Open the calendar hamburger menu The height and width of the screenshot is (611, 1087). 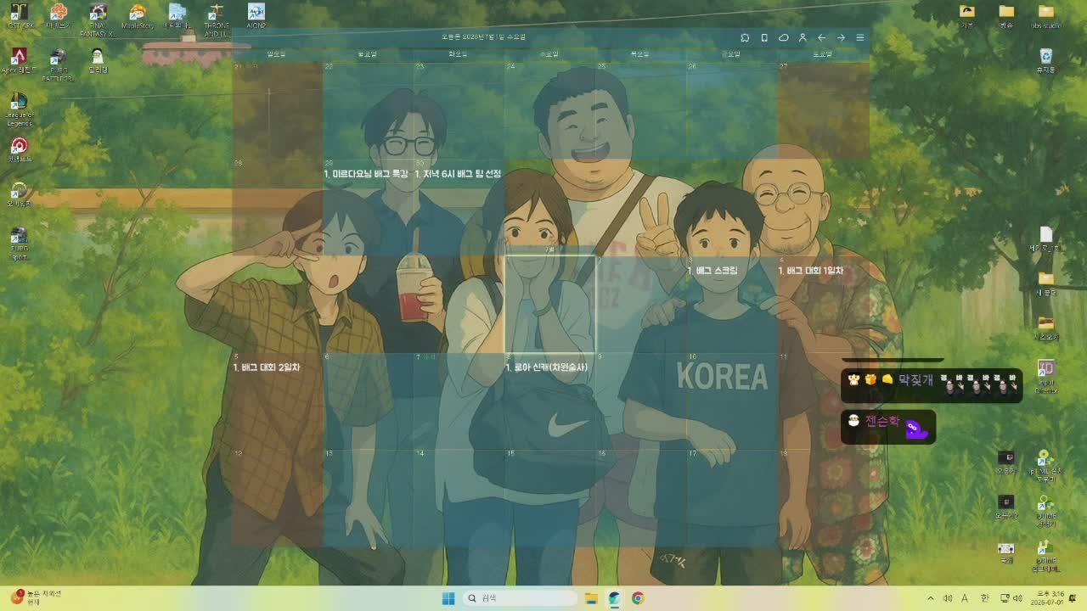point(859,37)
